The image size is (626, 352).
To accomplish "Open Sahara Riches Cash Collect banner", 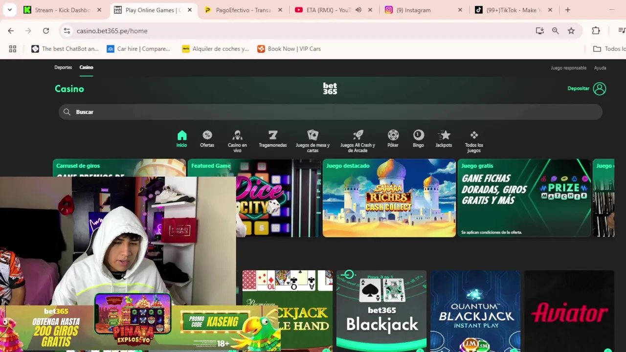I will [x=389, y=198].
